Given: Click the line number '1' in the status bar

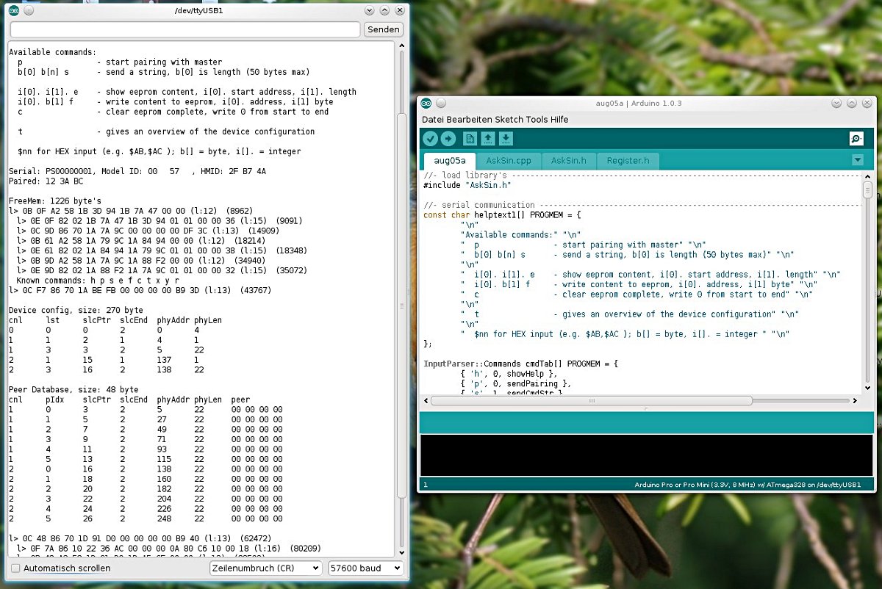Looking at the screenshot, I should 426,485.
